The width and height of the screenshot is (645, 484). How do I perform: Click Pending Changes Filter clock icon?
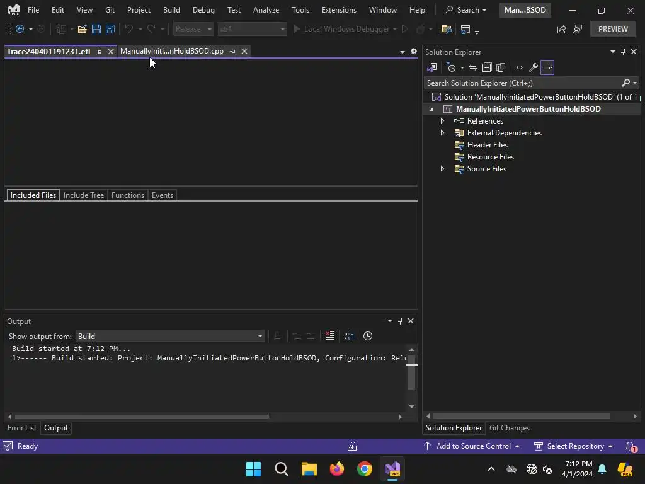click(x=452, y=67)
